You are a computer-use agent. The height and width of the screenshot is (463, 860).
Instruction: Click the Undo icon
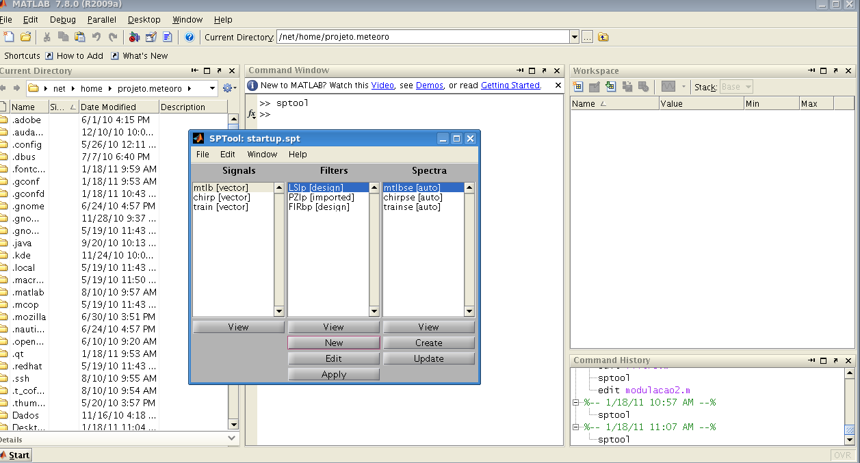coord(96,37)
